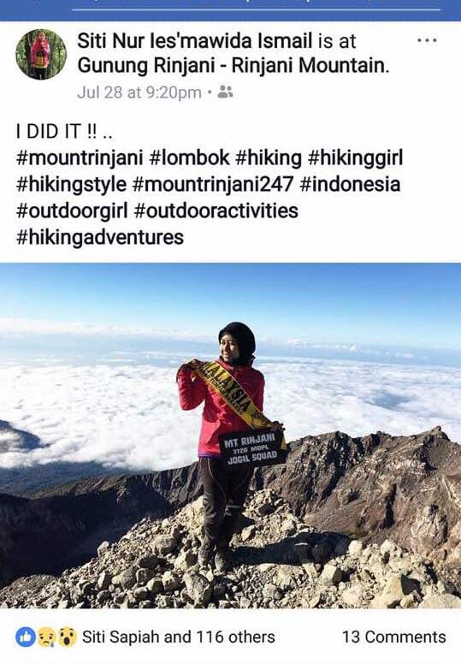Open the #hikingadventures hashtag

tap(100, 237)
